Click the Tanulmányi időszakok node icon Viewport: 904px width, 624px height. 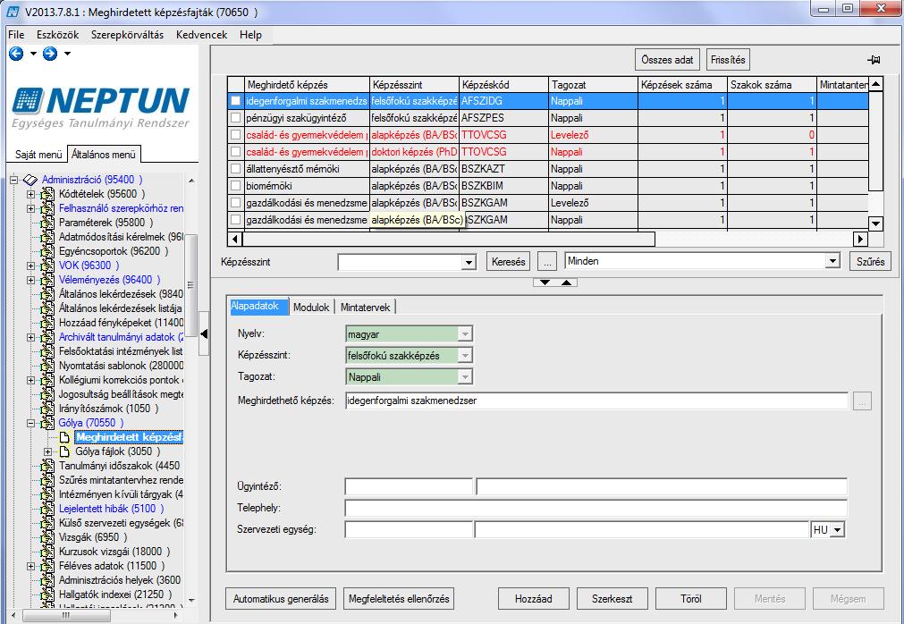(48, 466)
